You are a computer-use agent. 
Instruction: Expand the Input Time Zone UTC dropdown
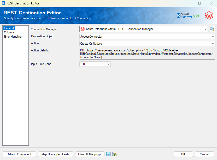[x=108, y=64]
